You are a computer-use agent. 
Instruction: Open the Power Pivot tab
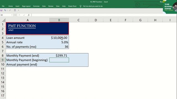click(72, 6)
